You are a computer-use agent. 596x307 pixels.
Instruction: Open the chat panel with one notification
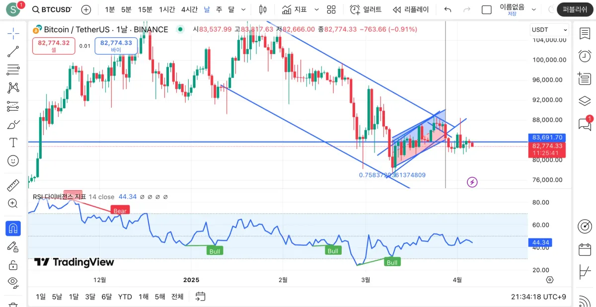[x=585, y=123]
